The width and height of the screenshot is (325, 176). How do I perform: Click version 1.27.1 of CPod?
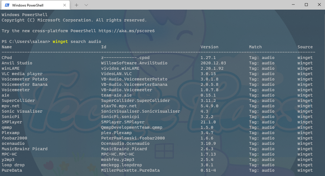pyautogui.click(x=208, y=58)
